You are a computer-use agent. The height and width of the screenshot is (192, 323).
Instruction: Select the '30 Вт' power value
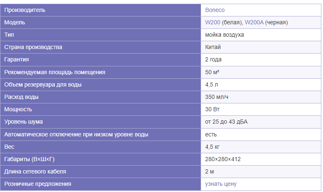(x=212, y=109)
